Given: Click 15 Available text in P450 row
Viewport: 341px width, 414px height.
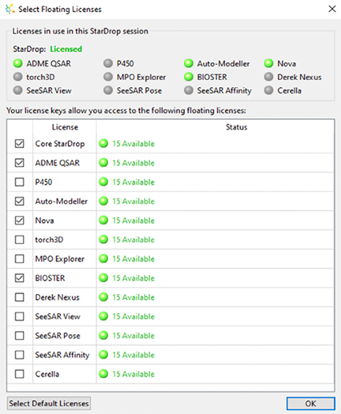Looking at the screenshot, I should tap(133, 182).
